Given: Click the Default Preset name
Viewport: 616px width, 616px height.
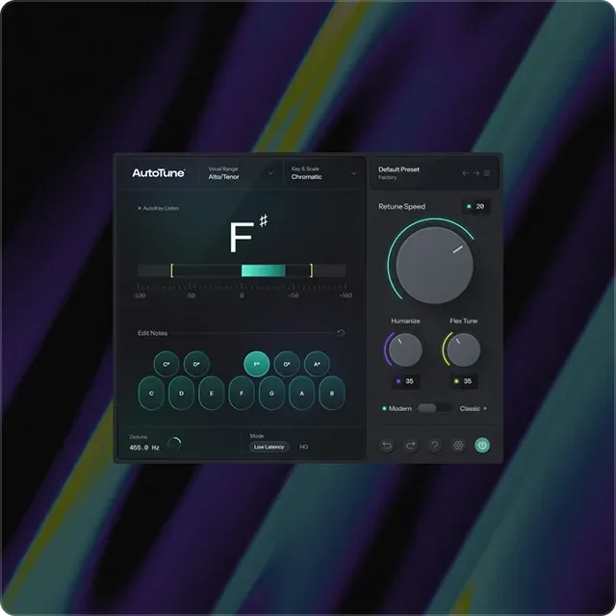Looking at the screenshot, I should tap(398, 169).
